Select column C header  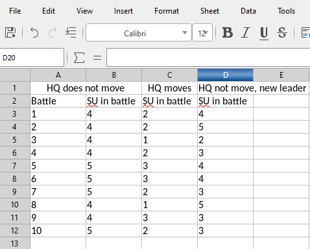[x=169, y=75]
